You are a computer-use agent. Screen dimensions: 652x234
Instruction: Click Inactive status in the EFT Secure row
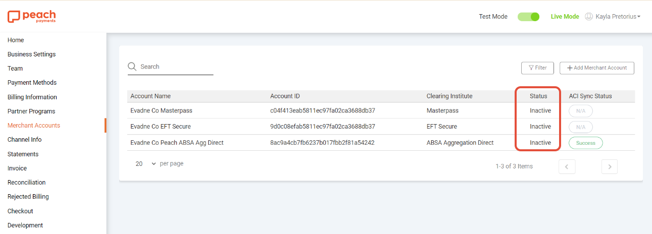point(540,127)
